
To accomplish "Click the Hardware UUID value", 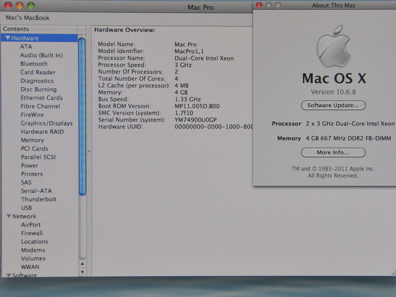I will [x=214, y=127].
